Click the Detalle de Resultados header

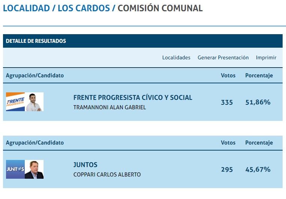pyautogui.click(x=36, y=41)
